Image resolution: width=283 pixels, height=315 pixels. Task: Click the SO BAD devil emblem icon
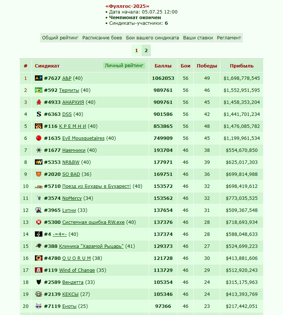coord(38,174)
